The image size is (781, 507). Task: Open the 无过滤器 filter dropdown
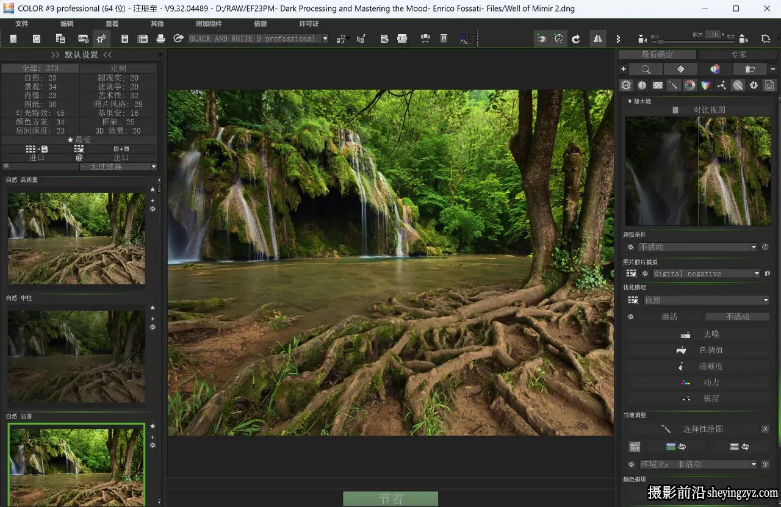(118, 167)
